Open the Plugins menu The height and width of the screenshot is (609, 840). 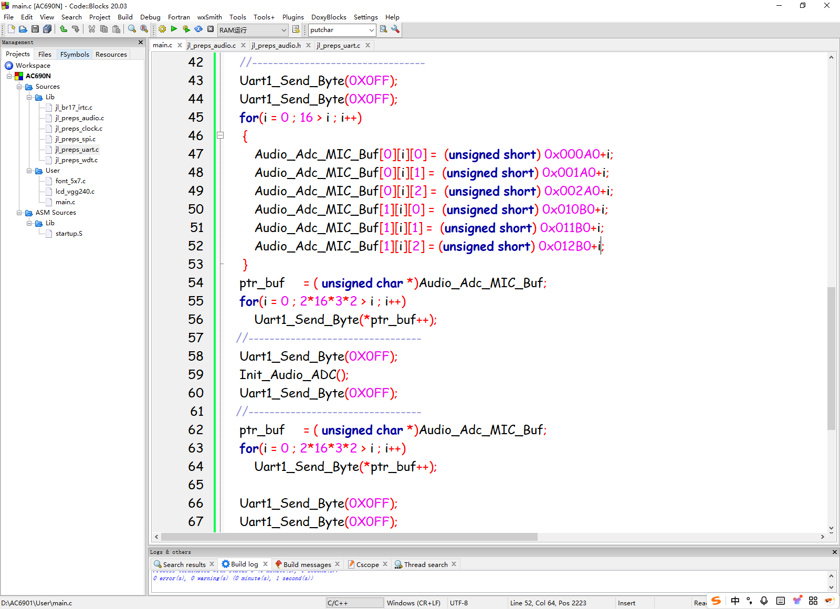(293, 17)
